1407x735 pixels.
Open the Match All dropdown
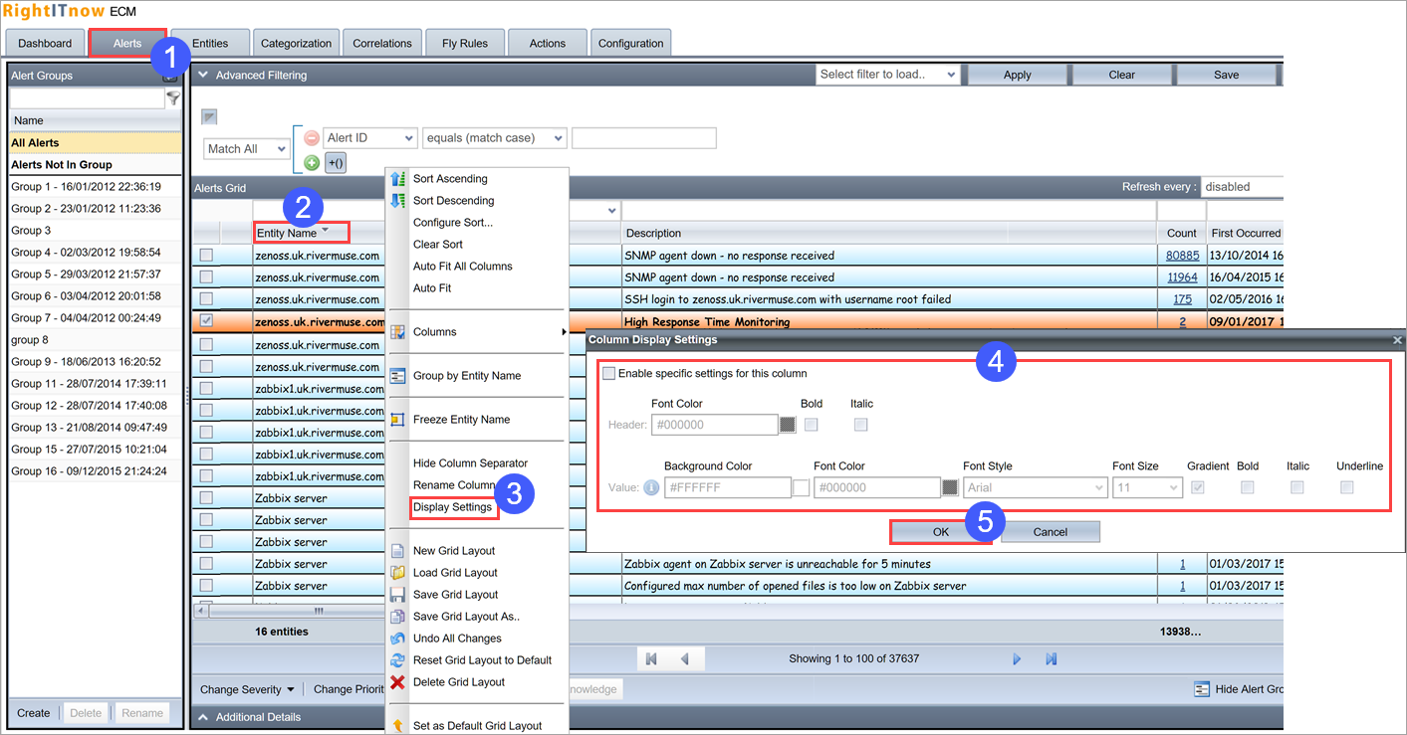click(x=247, y=149)
